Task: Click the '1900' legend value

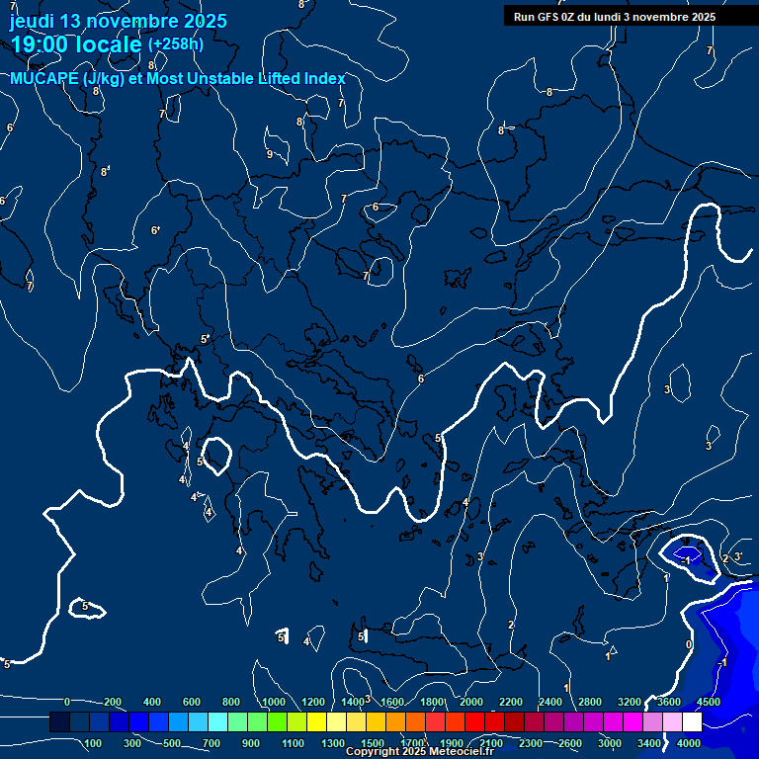Action: [x=451, y=743]
